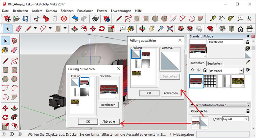Open the Erweiterungen menu
Viewport: 256px width, 138px height.
click(x=121, y=11)
